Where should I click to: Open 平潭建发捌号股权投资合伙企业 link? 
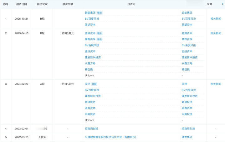110,137
